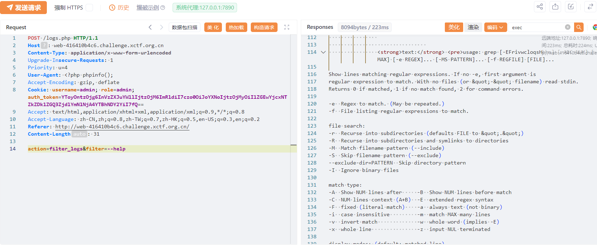Click the swap arrows icon
The height and width of the screenshot is (245, 597).
[x=590, y=7]
